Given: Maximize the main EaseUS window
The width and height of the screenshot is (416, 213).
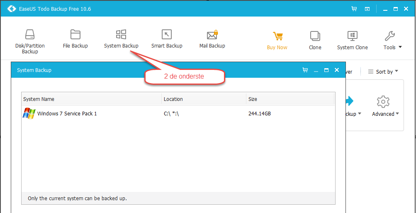Looking at the screenshot, I should (x=396, y=9).
